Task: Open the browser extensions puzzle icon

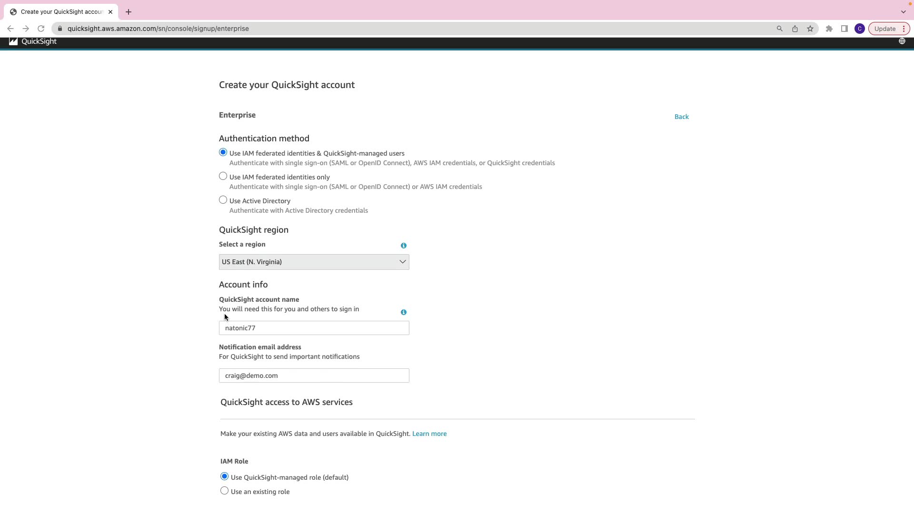Action: click(x=829, y=29)
